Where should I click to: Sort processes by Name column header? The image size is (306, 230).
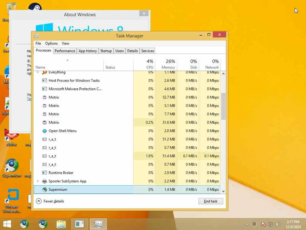[68, 65]
